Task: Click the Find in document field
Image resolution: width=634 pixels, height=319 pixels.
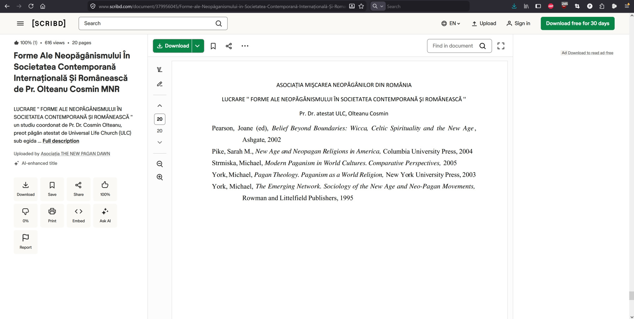Action: click(x=453, y=46)
